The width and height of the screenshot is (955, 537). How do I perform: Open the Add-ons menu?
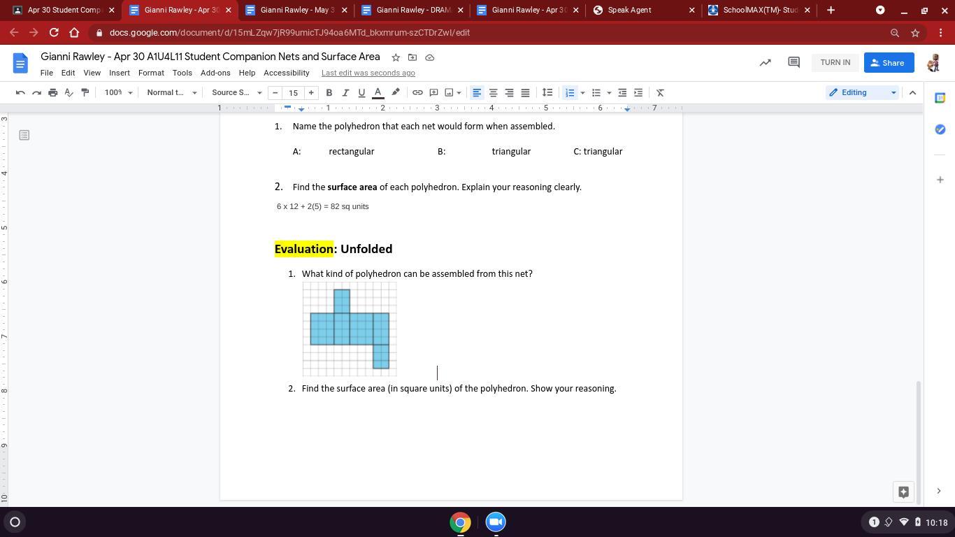point(215,73)
